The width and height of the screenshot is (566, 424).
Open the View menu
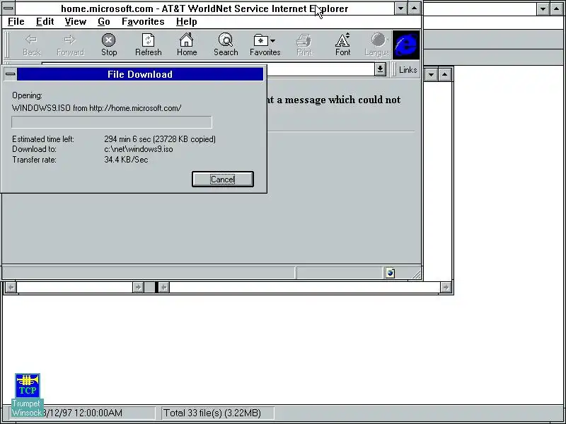coord(76,22)
